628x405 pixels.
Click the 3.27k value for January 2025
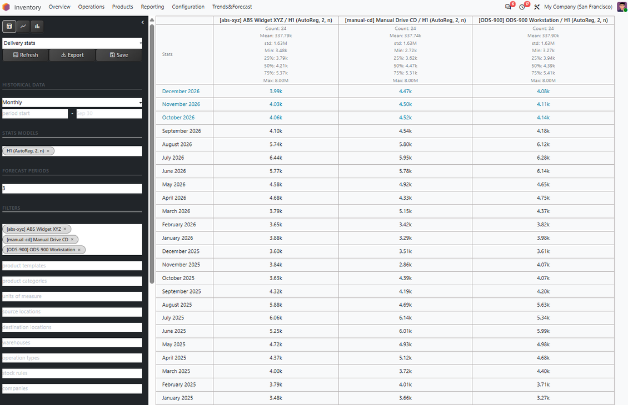pyautogui.click(x=543, y=398)
